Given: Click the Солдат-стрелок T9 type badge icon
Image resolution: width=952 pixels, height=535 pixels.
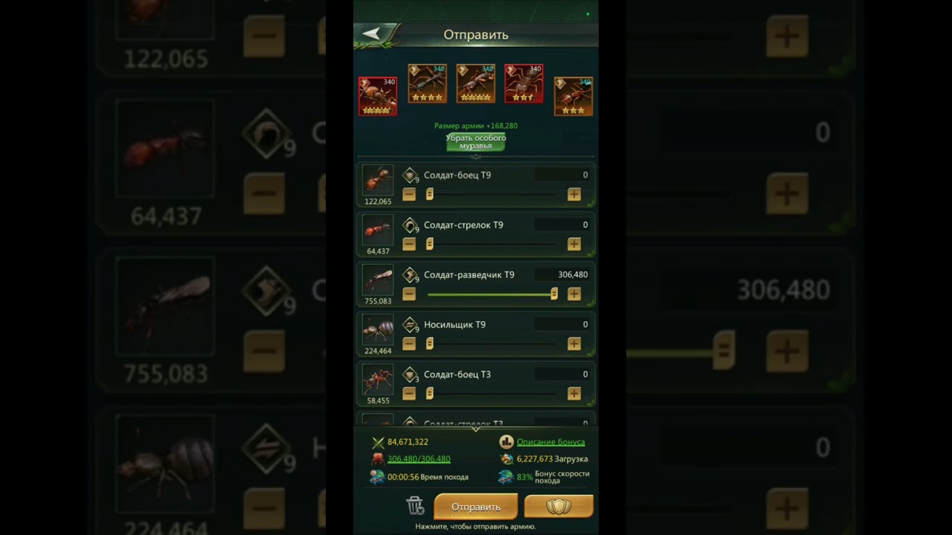Looking at the screenshot, I should pos(410,225).
